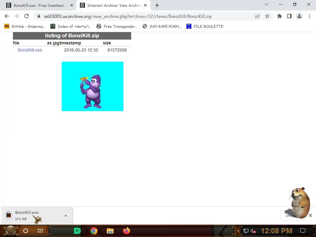
Task: Open the Extensions puzzle menu
Action: click(x=280, y=16)
